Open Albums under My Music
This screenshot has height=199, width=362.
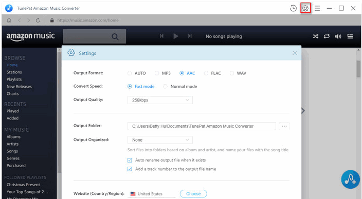coord(13,137)
